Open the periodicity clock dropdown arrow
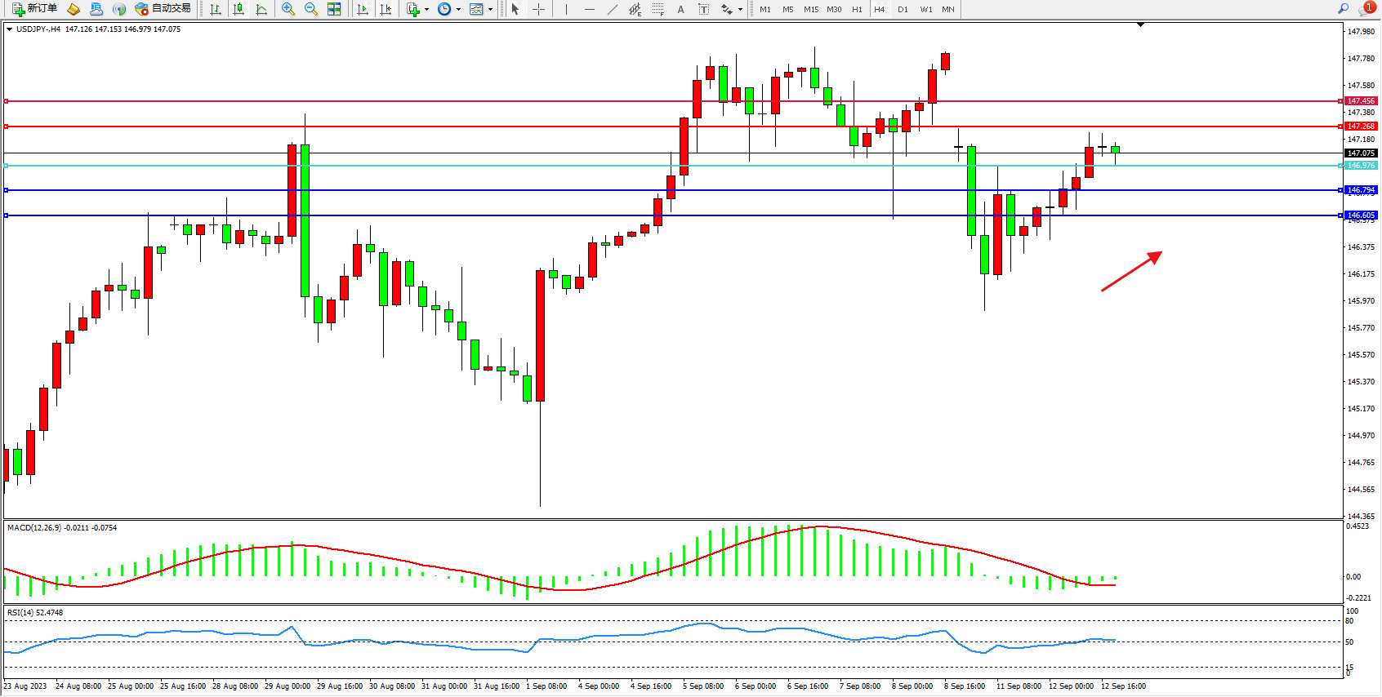This screenshot has height=697, width=1382. [458, 10]
